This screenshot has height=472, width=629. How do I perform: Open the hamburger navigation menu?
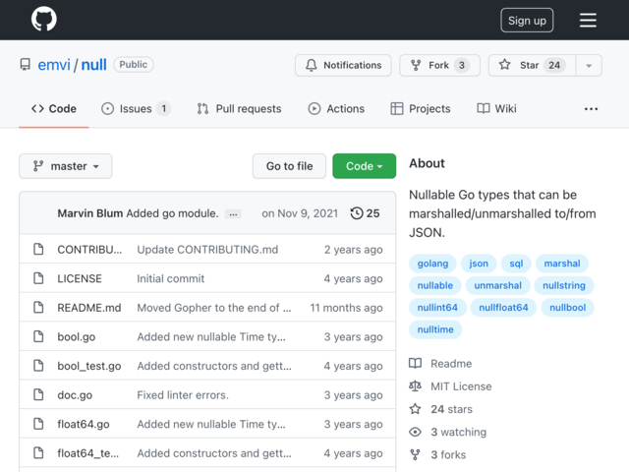pos(588,20)
